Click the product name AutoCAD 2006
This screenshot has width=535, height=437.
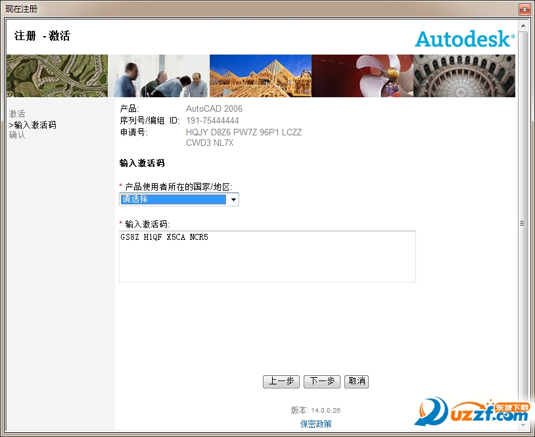(214, 108)
